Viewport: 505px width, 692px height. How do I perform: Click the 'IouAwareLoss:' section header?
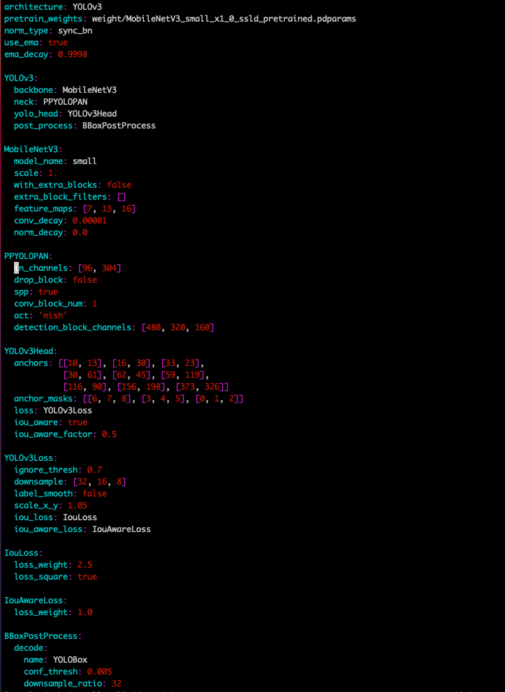36,601
